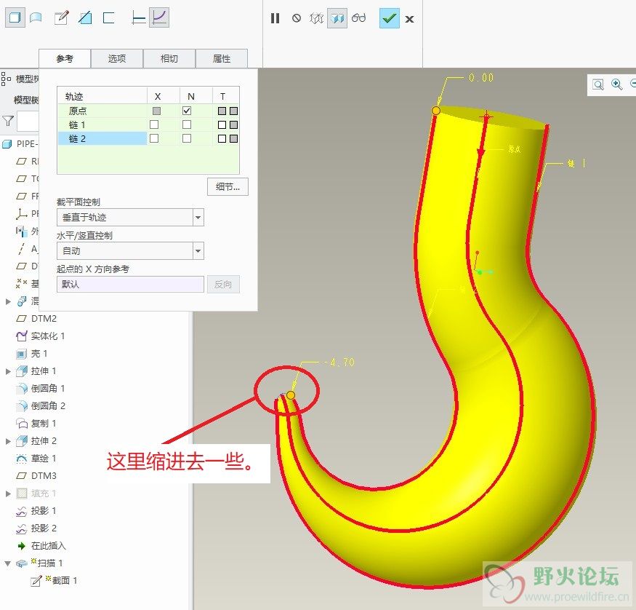This screenshot has width=636, height=610.
Task: Click the 草绘 1 sketch feature icon
Action: pyautogui.click(x=21, y=459)
